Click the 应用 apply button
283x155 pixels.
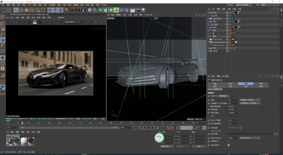(199, 146)
